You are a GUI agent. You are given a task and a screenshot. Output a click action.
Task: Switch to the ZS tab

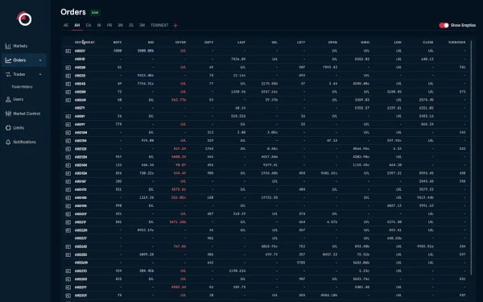pos(131,25)
